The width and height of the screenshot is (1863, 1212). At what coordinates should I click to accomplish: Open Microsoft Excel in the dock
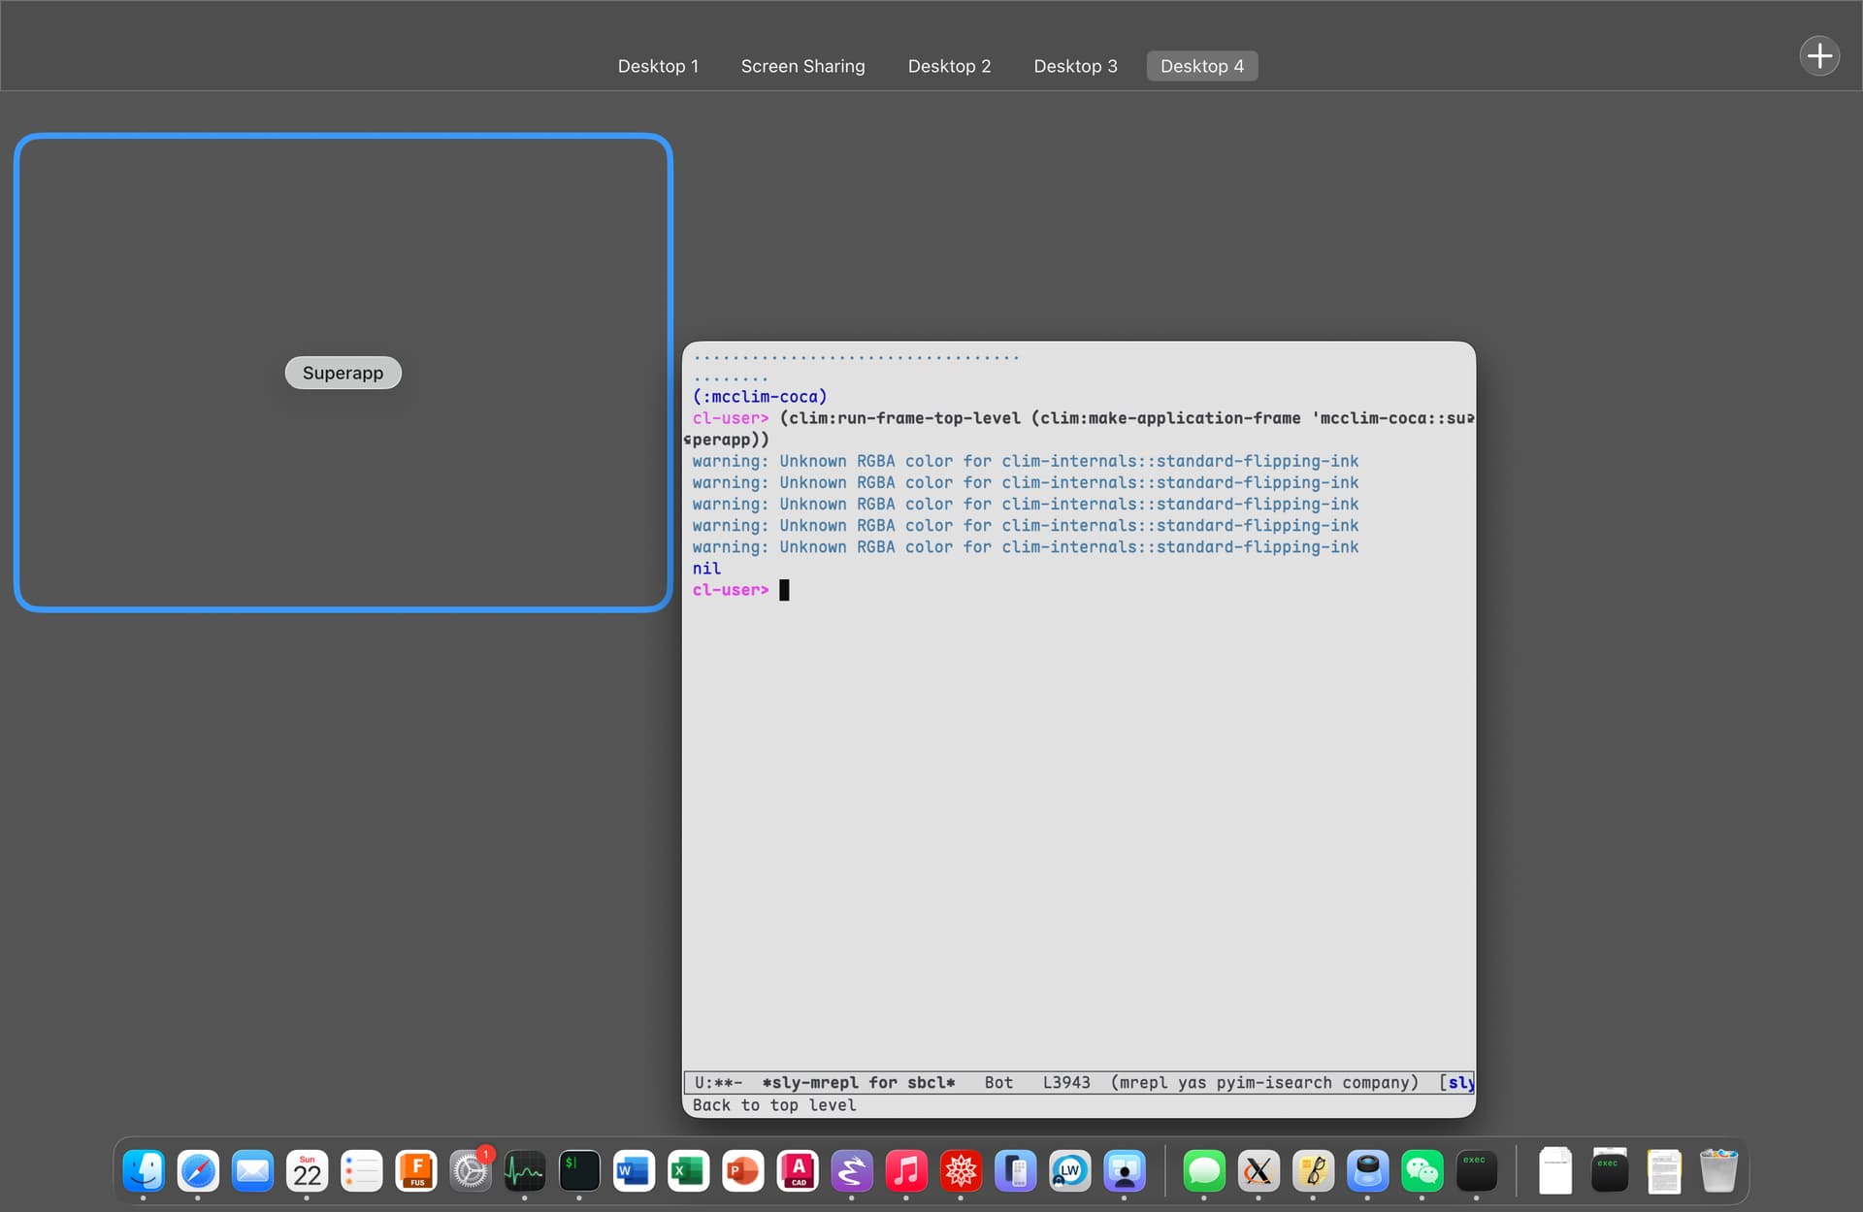coord(688,1171)
